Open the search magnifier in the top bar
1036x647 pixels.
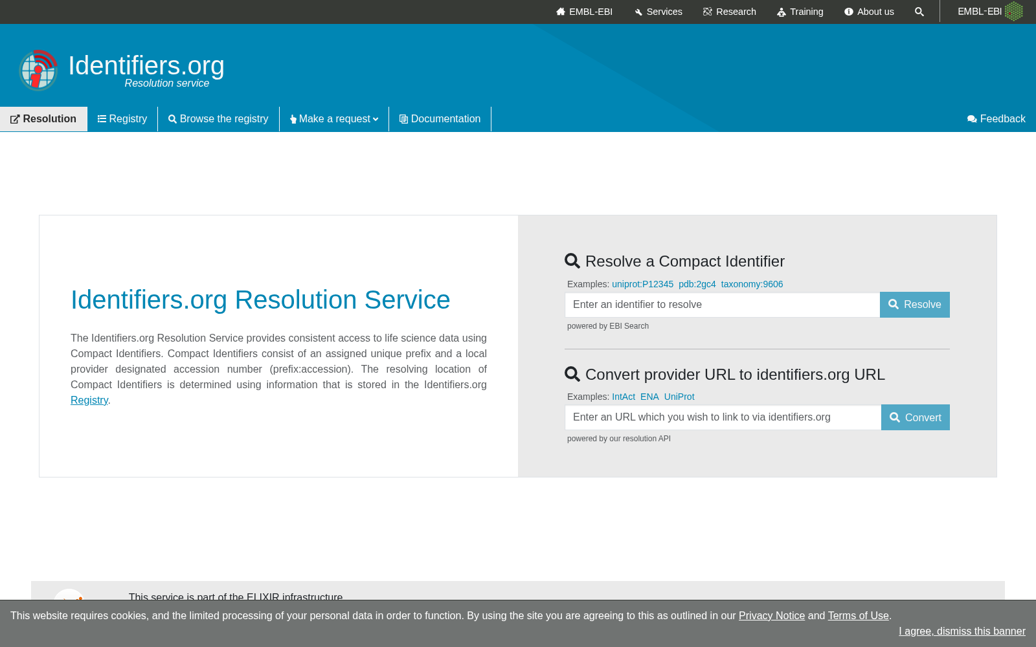coord(919,12)
